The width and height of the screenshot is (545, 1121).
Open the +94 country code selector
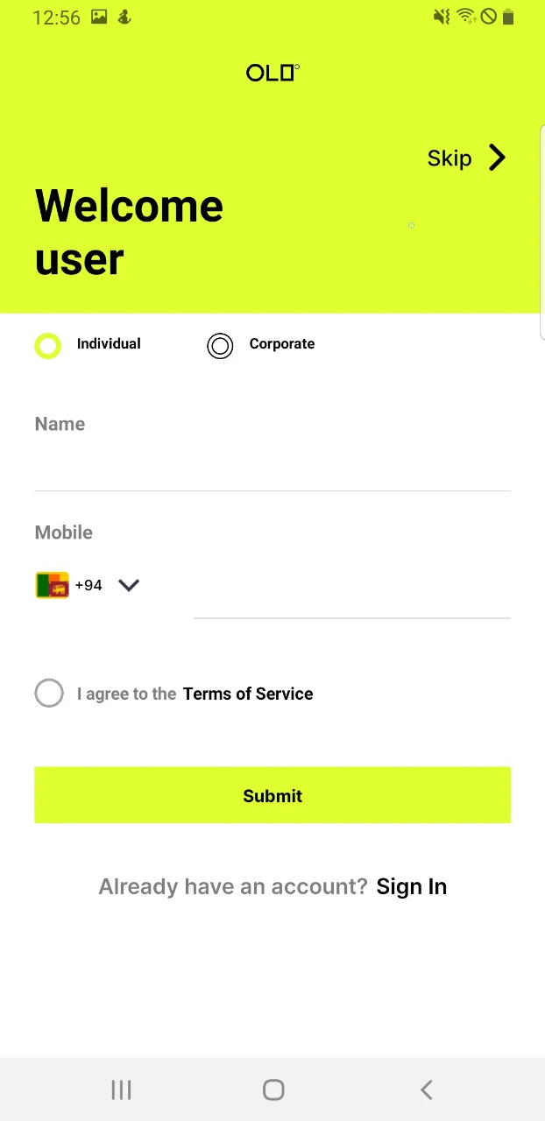pyautogui.click(x=88, y=585)
